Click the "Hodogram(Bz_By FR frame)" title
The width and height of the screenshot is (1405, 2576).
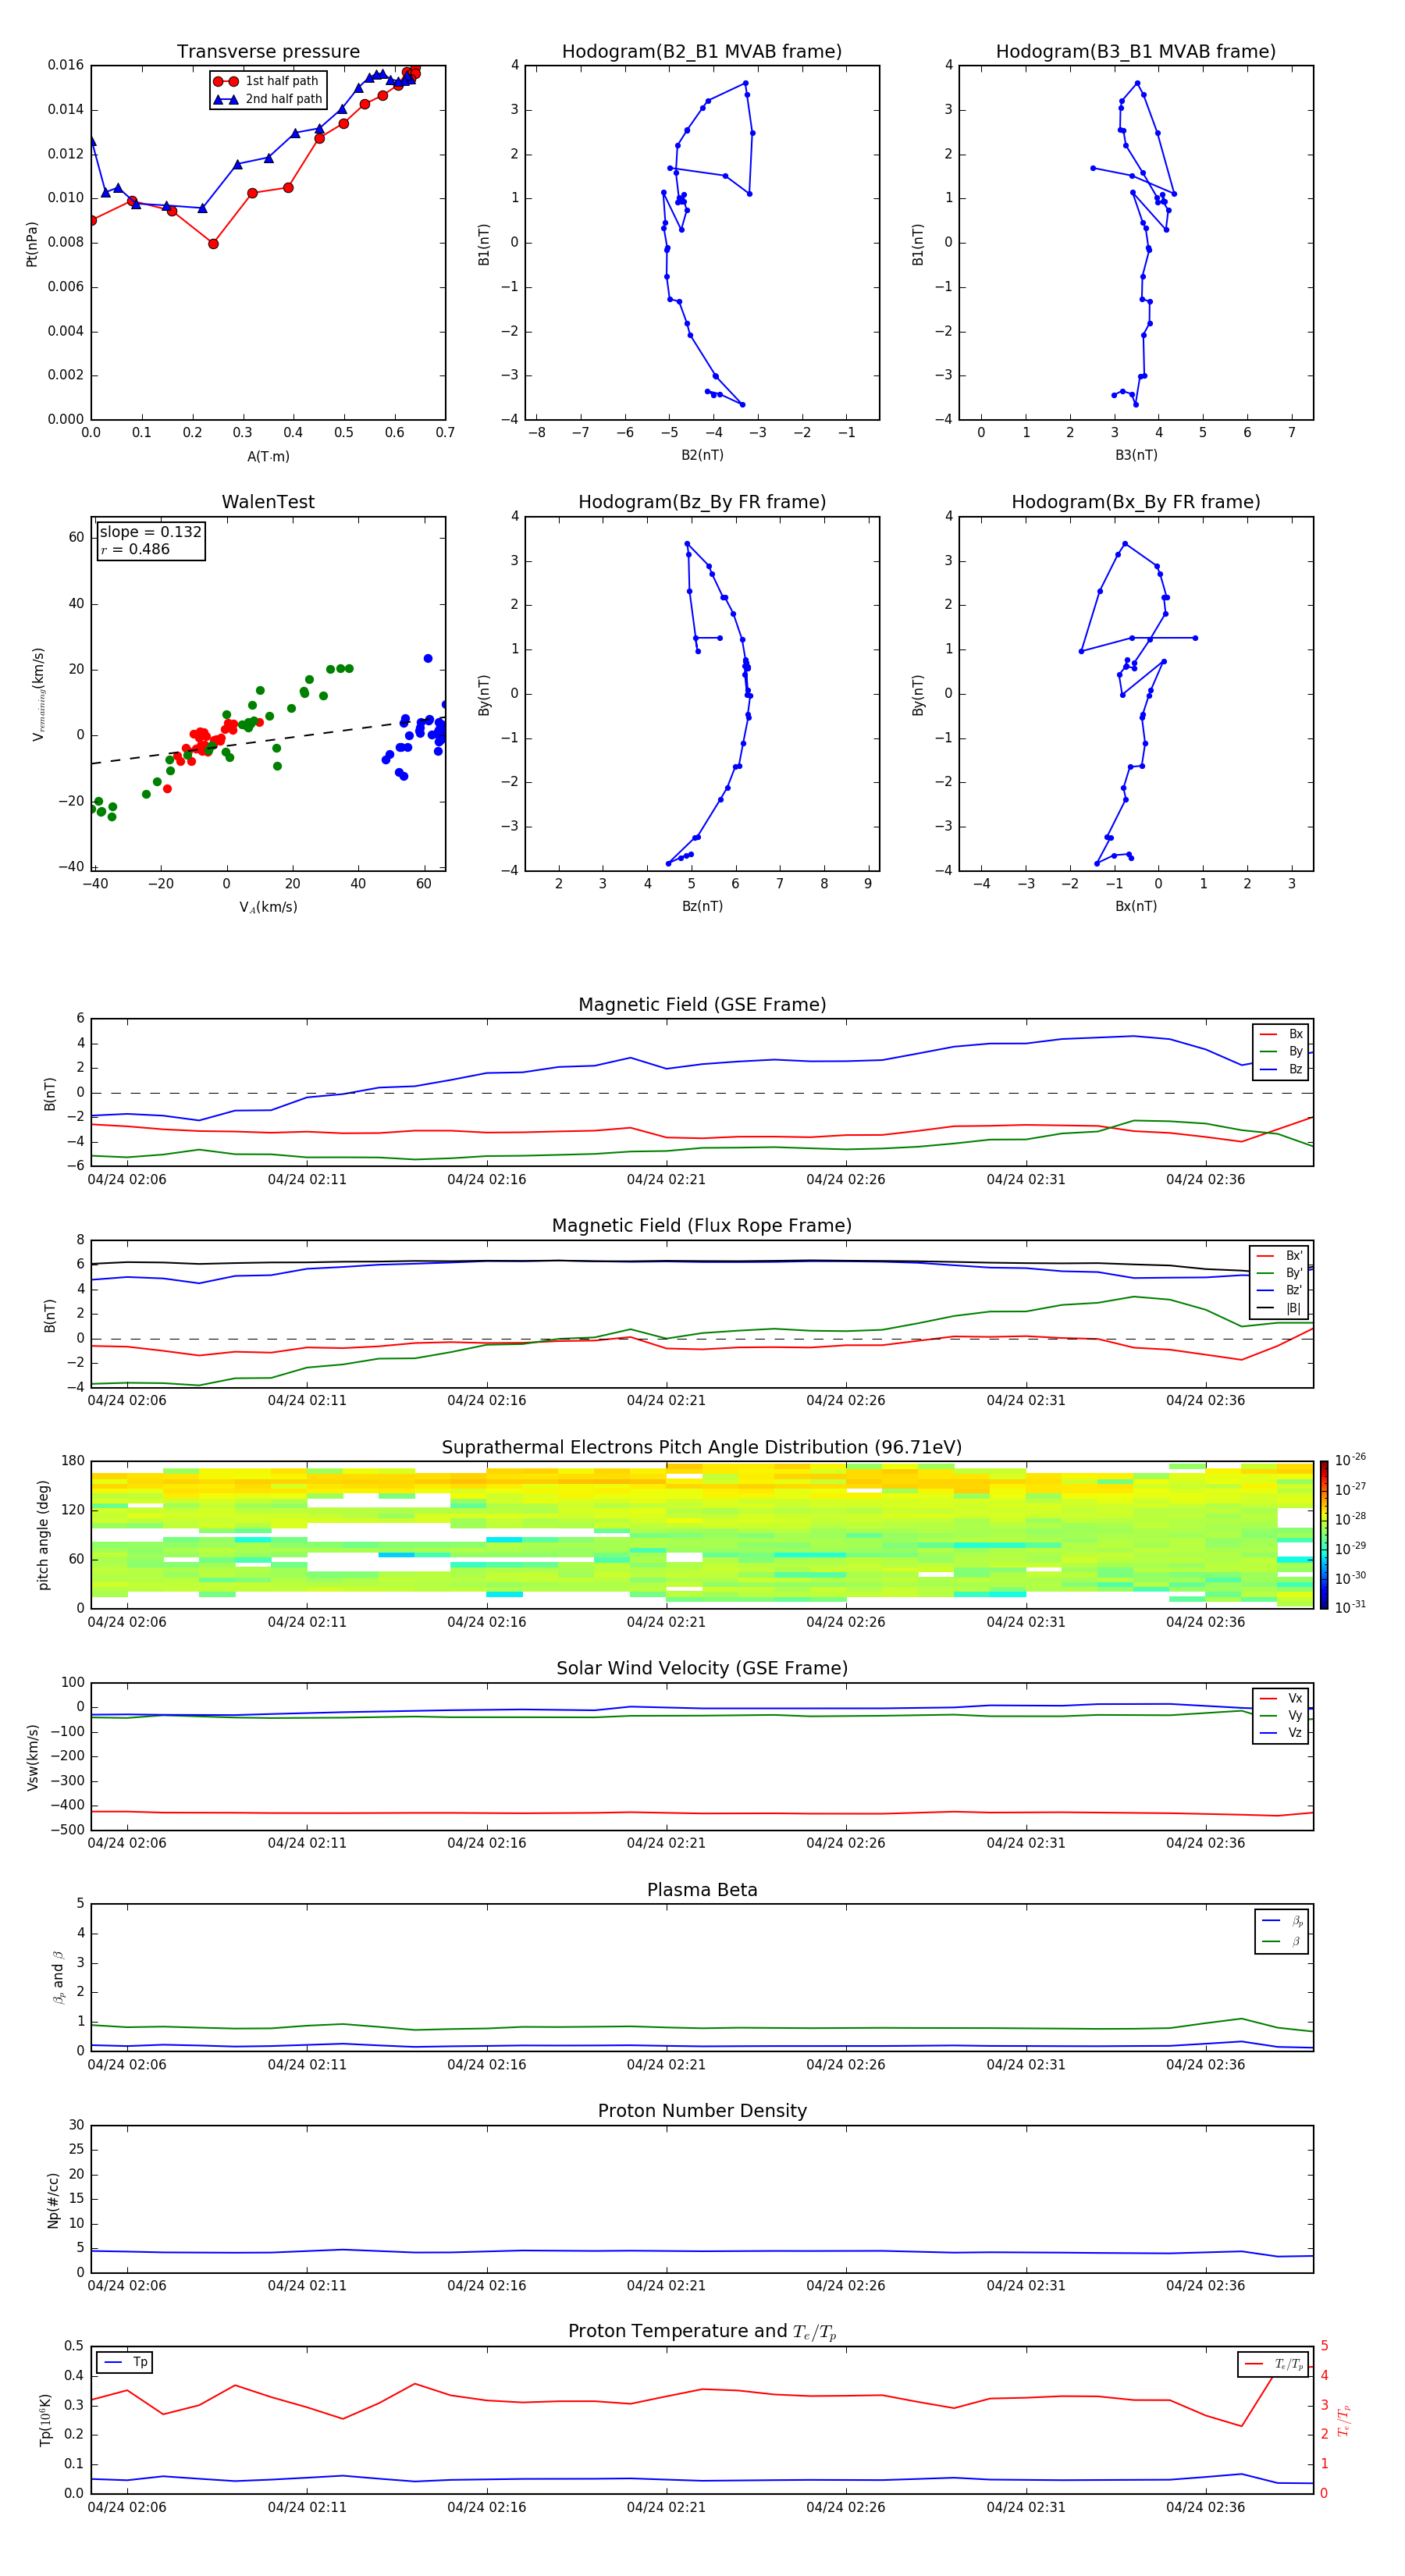702,502
